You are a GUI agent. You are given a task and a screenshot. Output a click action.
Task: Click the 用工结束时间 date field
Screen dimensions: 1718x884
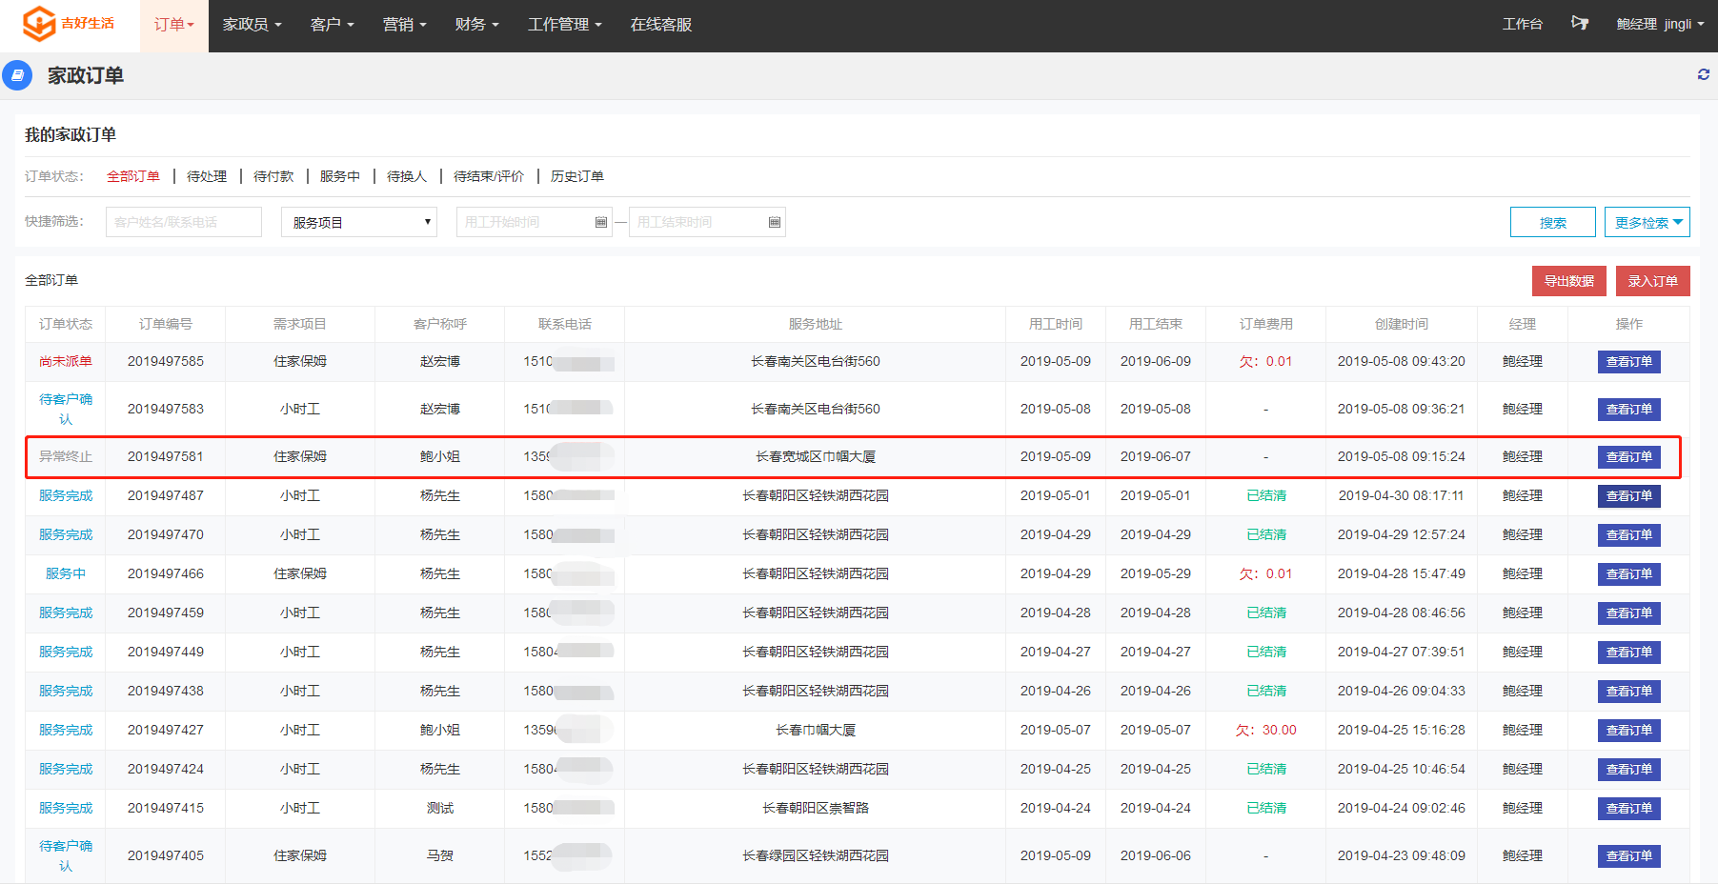tap(707, 222)
